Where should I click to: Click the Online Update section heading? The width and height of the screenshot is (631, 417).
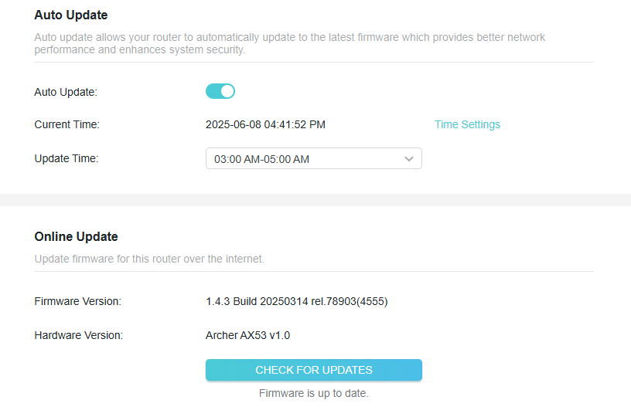coord(76,236)
